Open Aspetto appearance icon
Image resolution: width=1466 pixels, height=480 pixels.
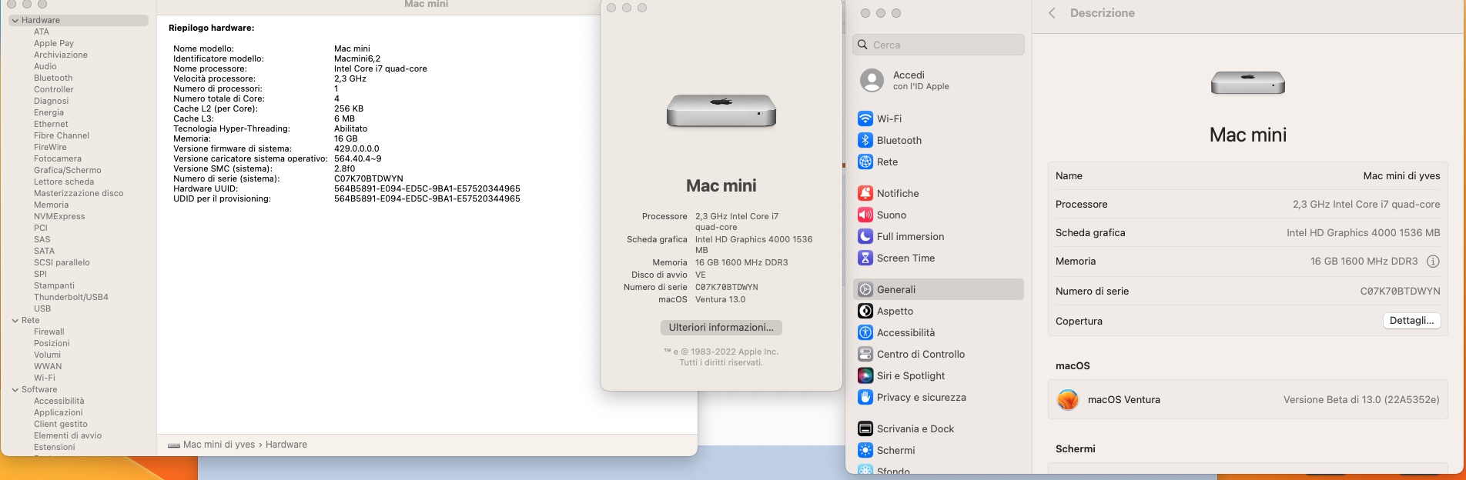[x=865, y=311]
